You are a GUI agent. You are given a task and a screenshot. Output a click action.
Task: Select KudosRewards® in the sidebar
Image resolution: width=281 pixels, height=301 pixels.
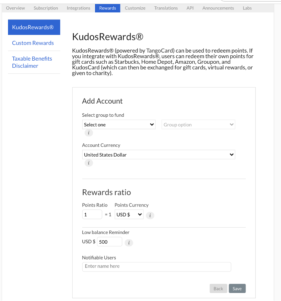coord(34,27)
